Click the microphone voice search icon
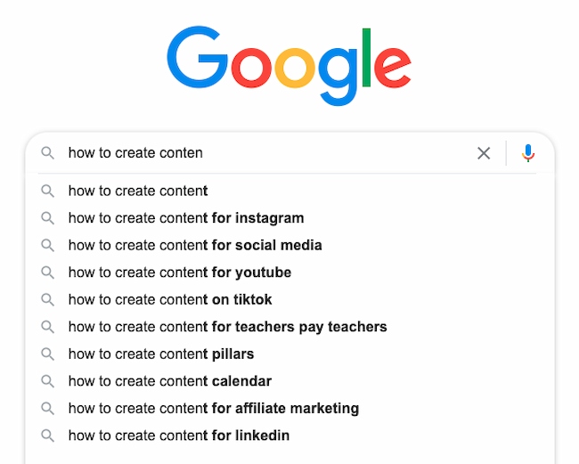 528,153
